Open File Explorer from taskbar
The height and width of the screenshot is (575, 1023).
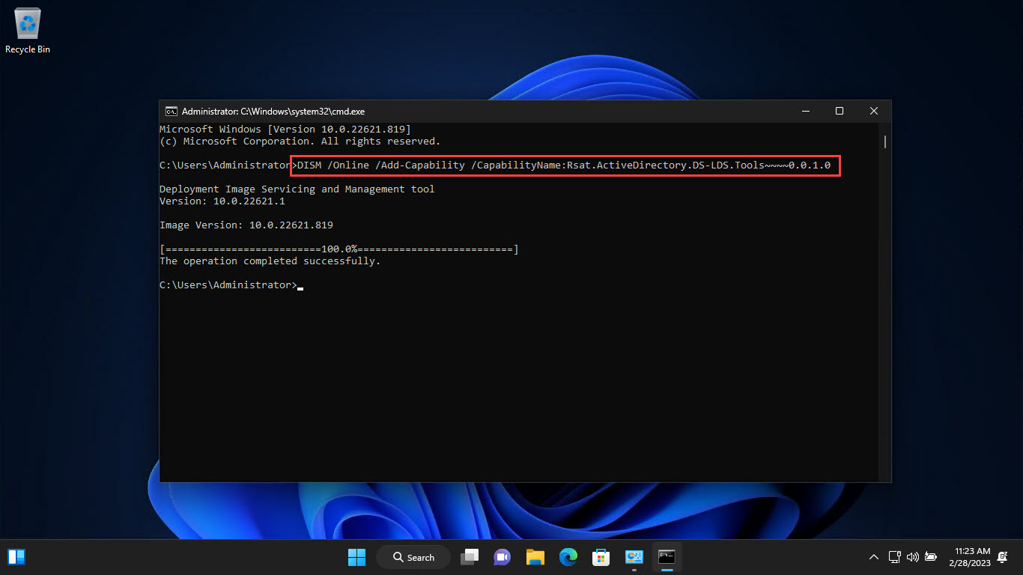click(535, 556)
